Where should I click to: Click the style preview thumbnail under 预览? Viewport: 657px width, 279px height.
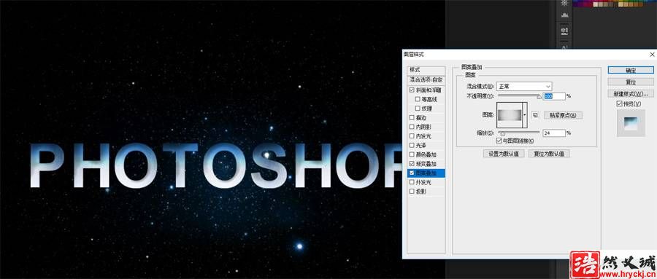(x=631, y=123)
